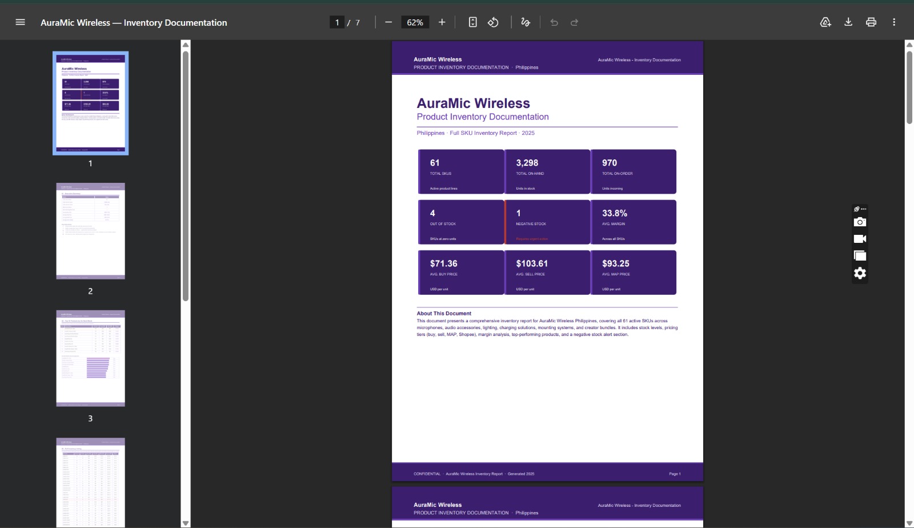The width and height of the screenshot is (914, 528).
Task: Click the page number input field
Action: click(x=337, y=22)
